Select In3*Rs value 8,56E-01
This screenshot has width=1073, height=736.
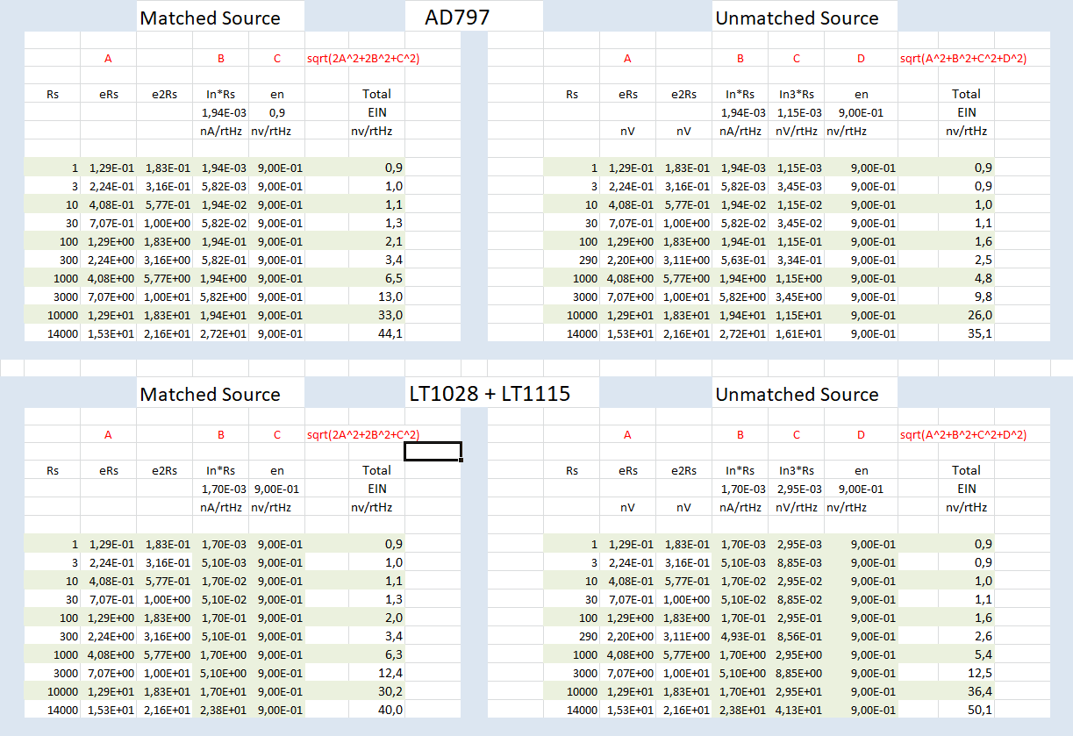(800, 636)
